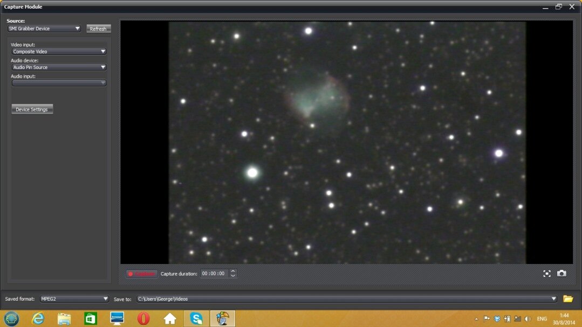The image size is (582, 327).
Task: Click the capture duration time field
Action: tap(214, 274)
